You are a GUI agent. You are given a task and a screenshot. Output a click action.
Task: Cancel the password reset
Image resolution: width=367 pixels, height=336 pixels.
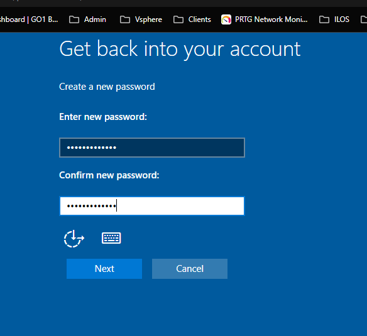(190, 269)
